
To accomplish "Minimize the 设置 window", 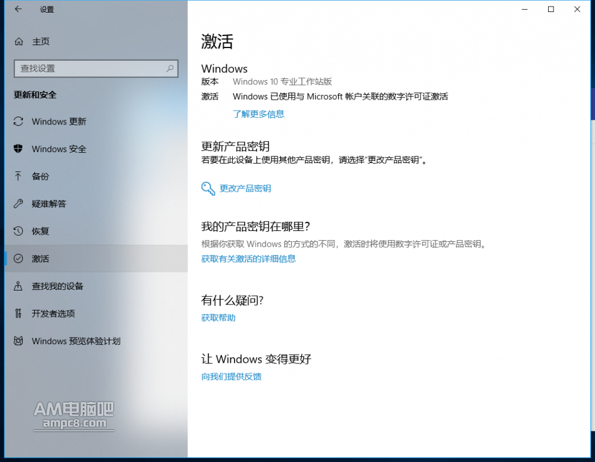I will point(525,10).
